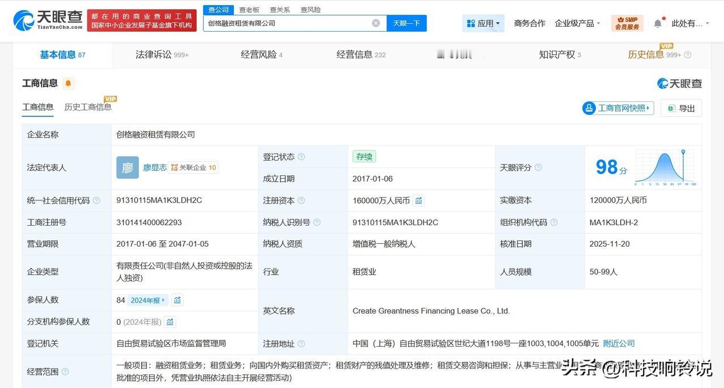
Task: Open the 商务合作 link
Action: pyautogui.click(x=530, y=23)
